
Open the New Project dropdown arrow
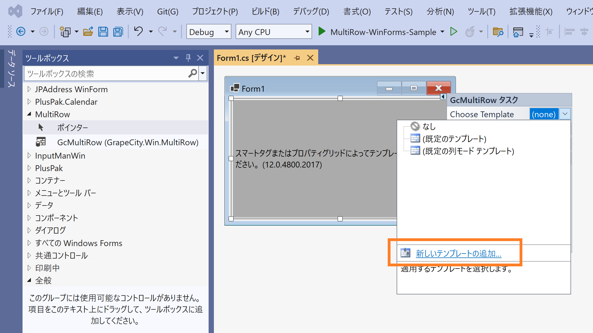[76, 32]
